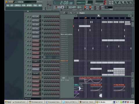
Task: Open the HELP menu
Action: tap(40, 5)
